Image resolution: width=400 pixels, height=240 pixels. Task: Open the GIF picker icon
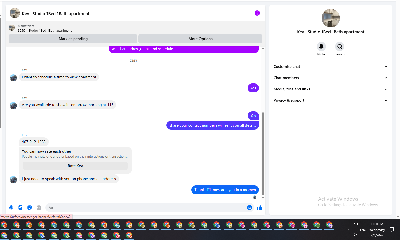[39, 208]
